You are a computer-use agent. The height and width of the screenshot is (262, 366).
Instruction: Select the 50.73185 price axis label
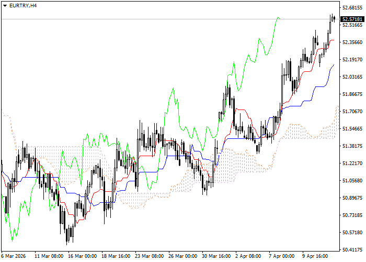(x=352, y=215)
